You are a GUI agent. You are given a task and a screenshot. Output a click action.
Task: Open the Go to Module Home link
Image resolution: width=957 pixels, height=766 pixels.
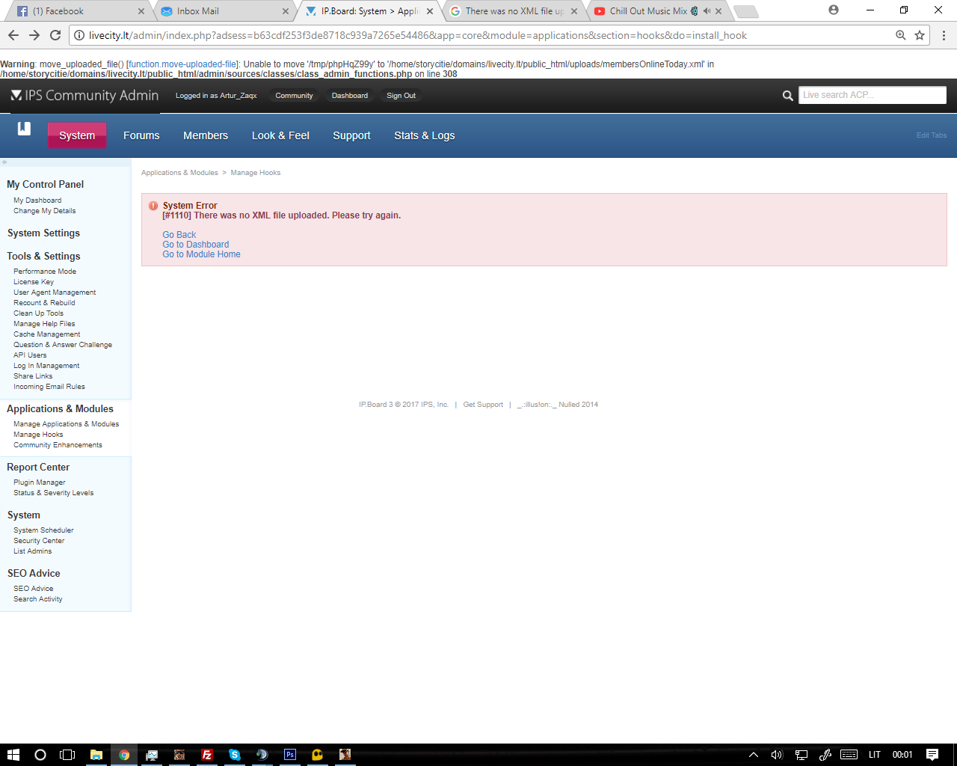tap(202, 254)
